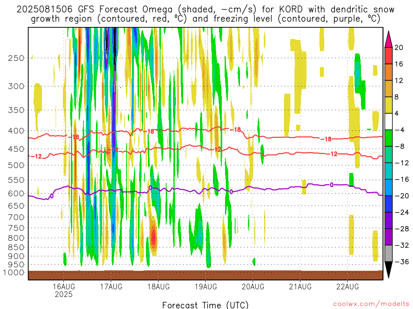Click the 900 pressure level label
Image resolution: width=413 pixels, height=309 pixels.
pyautogui.click(x=16, y=256)
